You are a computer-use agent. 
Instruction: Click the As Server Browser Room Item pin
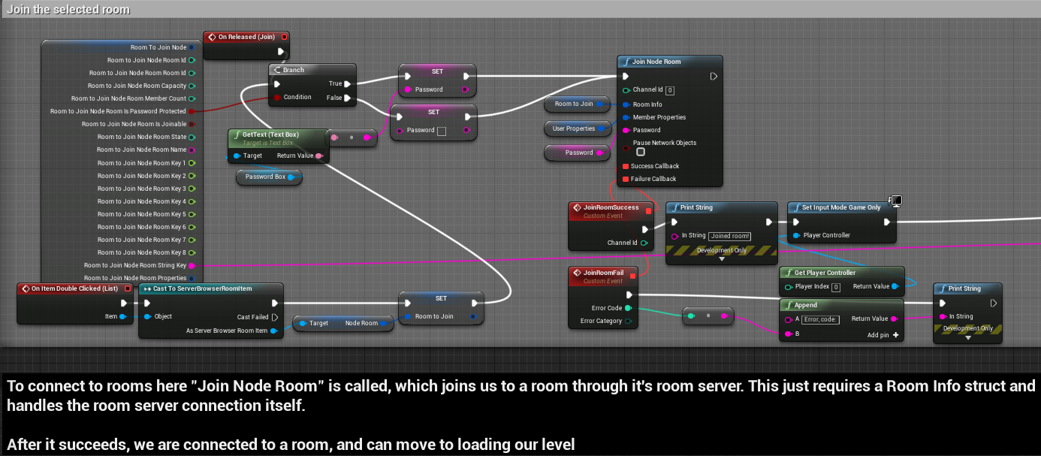(x=274, y=331)
